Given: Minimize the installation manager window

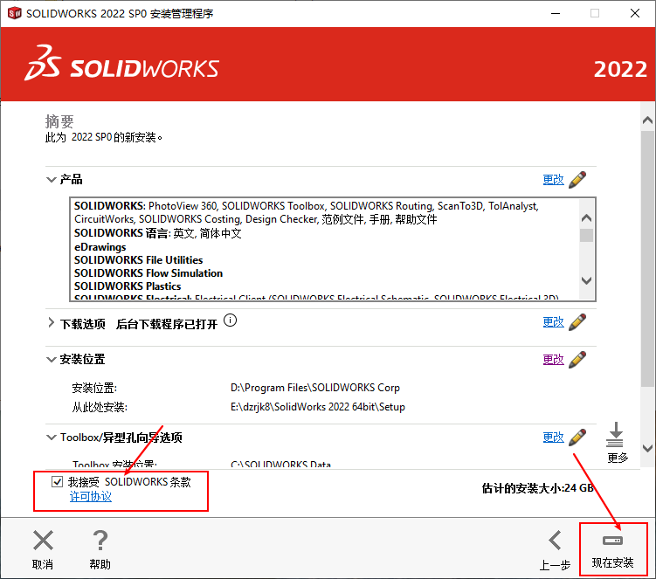Looking at the screenshot, I should [556, 13].
